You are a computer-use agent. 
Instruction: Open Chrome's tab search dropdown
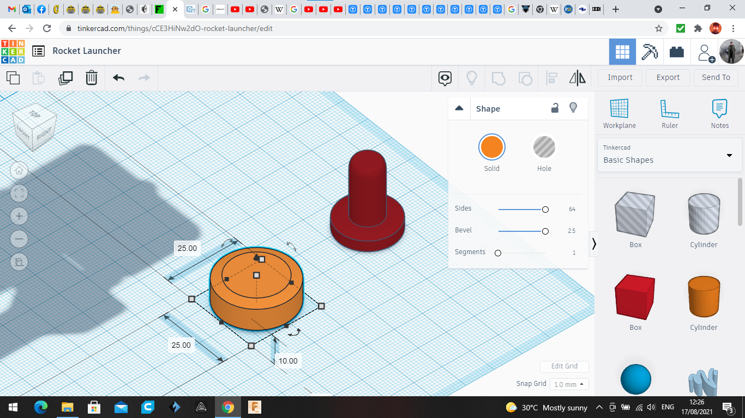pyautogui.click(x=658, y=9)
